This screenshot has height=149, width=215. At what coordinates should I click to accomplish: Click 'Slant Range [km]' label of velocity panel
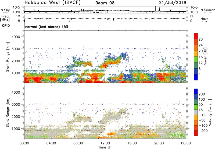point(8,112)
